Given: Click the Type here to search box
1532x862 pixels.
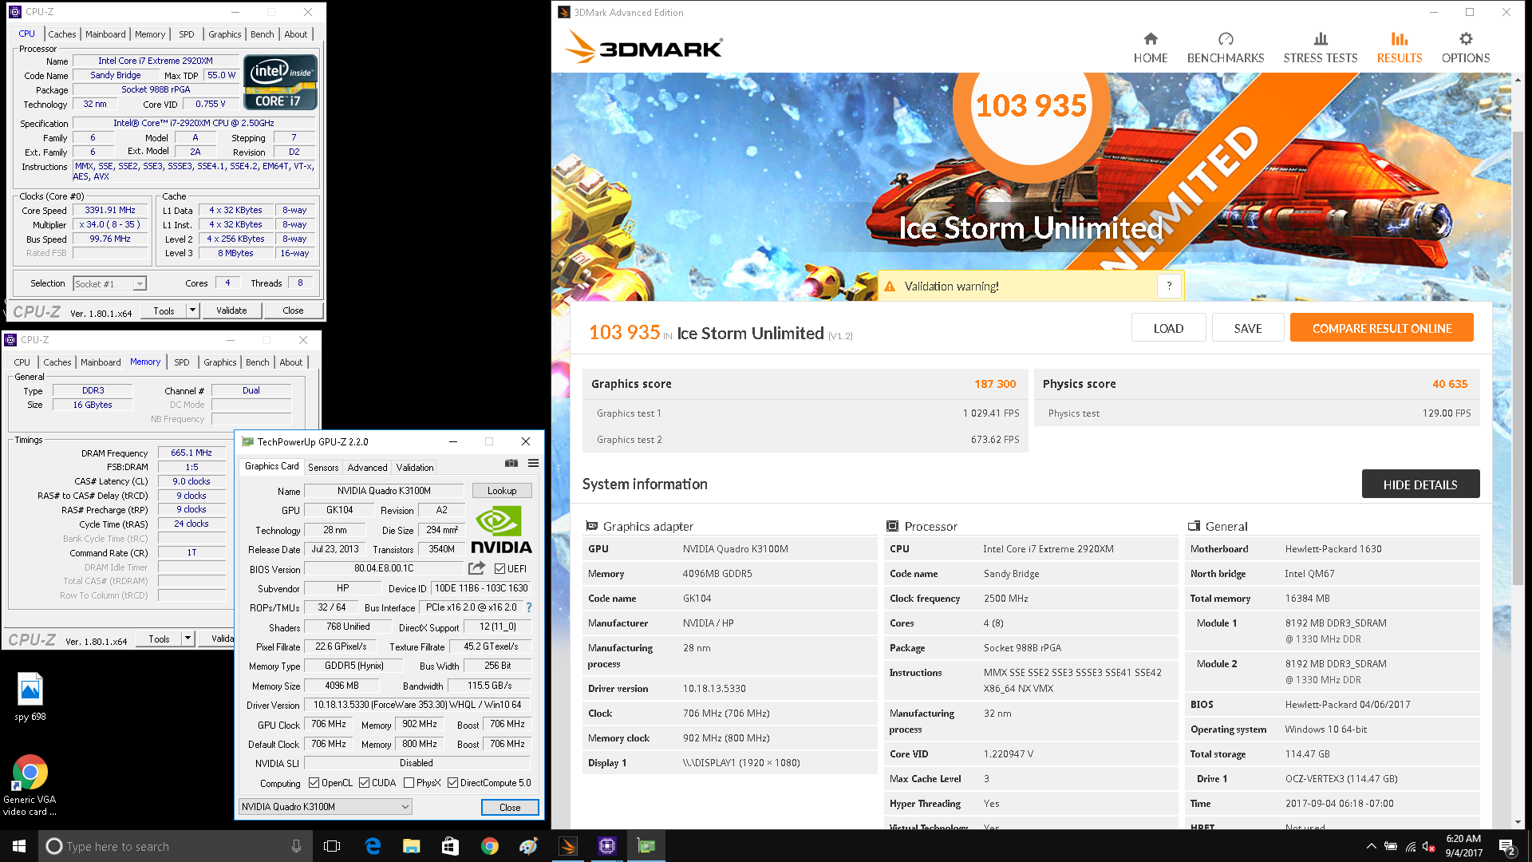Looking at the screenshot, I should tap(174, 846).
